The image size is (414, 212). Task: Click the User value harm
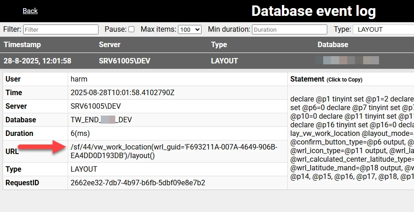pos(79,79)
